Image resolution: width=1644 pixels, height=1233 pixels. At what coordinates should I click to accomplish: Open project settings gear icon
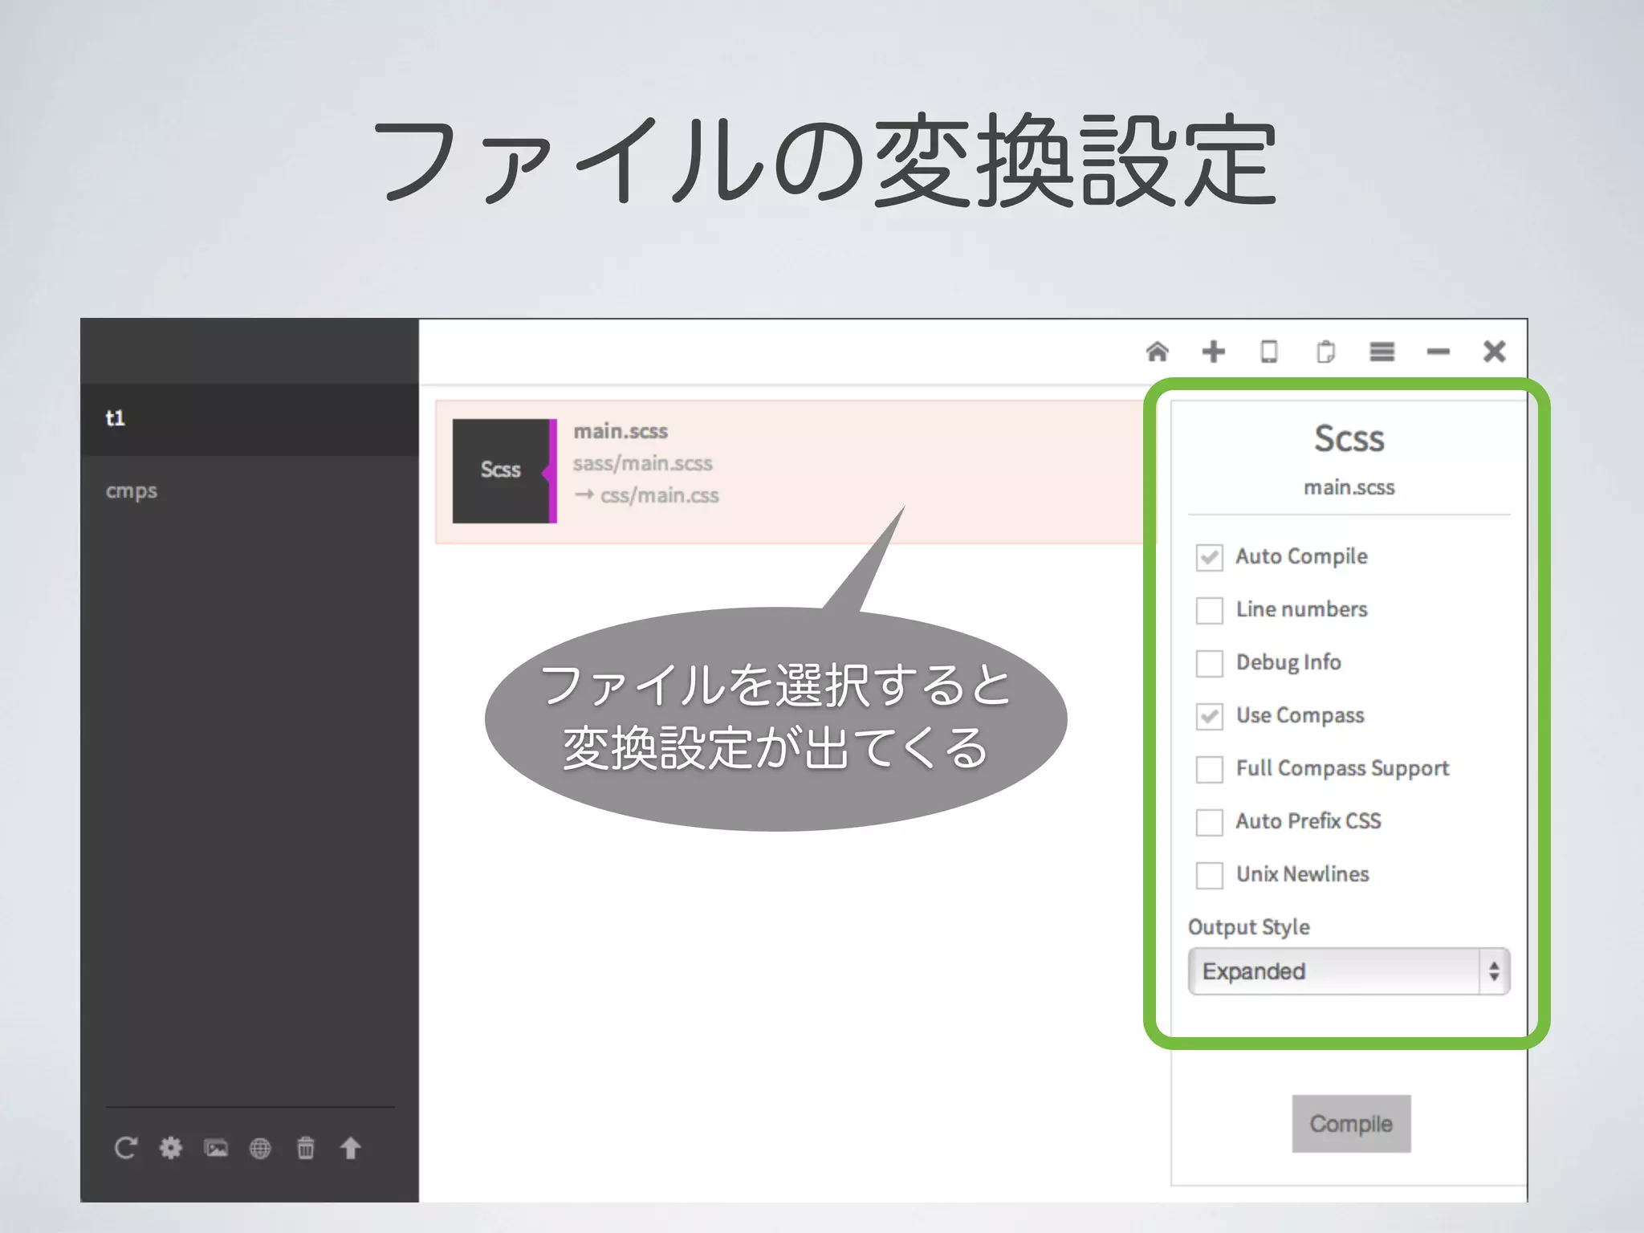pyautogui.click(x=170, y=1148)
